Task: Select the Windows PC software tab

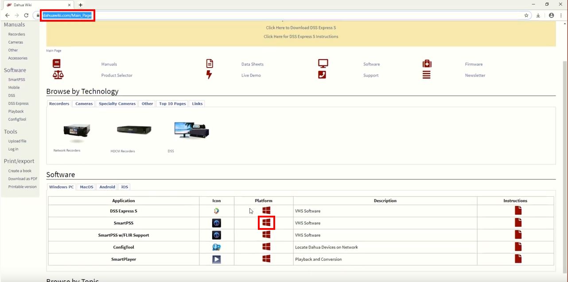Action: [x=62, y=187]
